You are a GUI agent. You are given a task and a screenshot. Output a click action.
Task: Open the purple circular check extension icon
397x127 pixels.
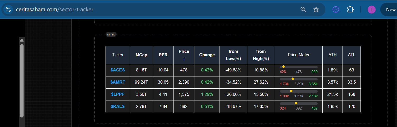click(336, 10)
